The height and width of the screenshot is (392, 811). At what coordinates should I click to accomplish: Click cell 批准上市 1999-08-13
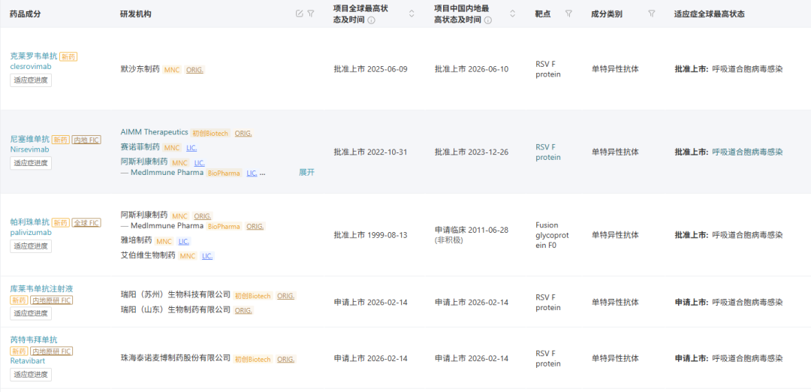pos(371,235)
